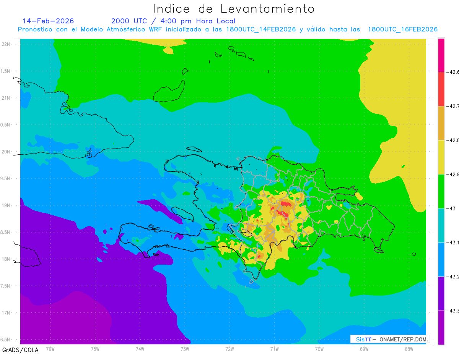Select the '14-Feb-2026' date text
459x354 pixels.
pyautogui.click(x=48, y=21)
